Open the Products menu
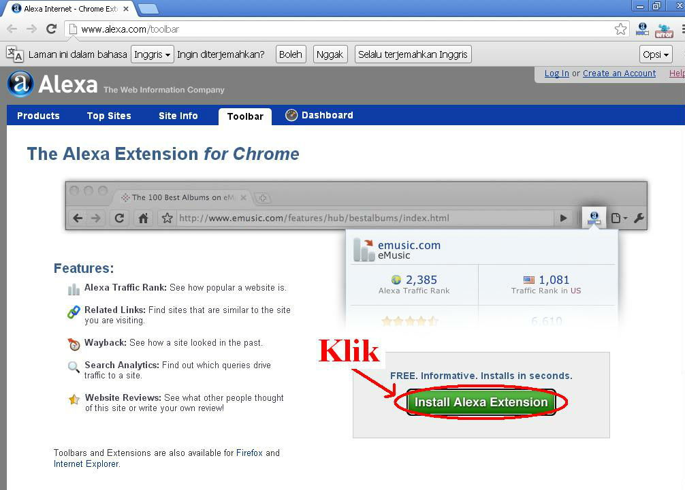Screen dimensions: 685x490 point(38,116)
